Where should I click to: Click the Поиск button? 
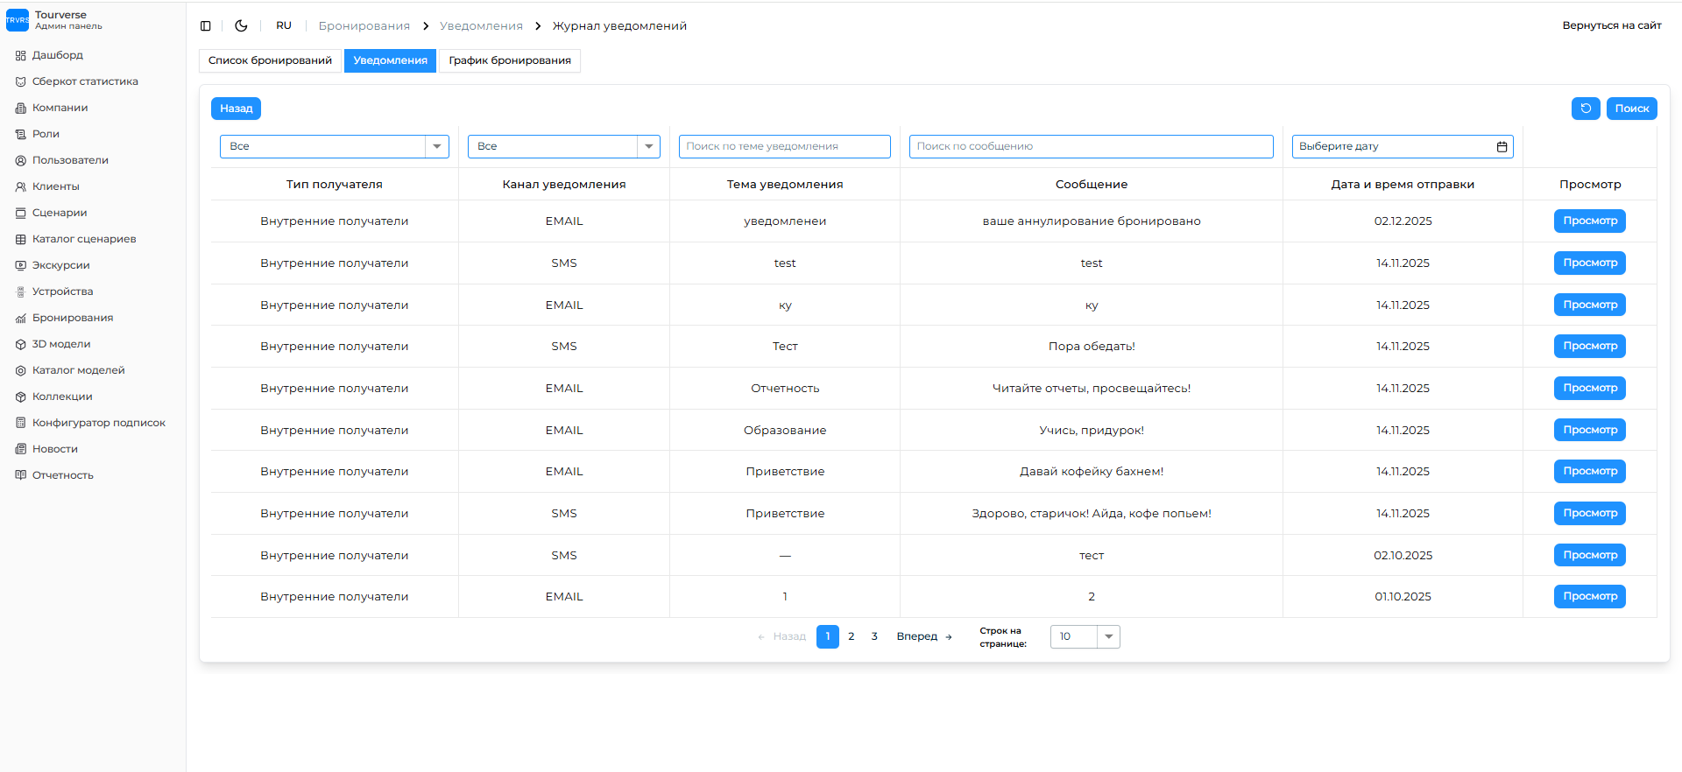click(1631, 109)
